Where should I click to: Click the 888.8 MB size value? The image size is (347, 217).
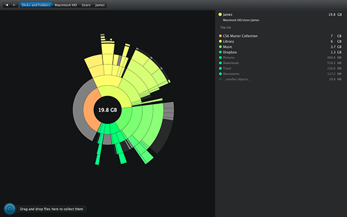(x=334, y=57)
